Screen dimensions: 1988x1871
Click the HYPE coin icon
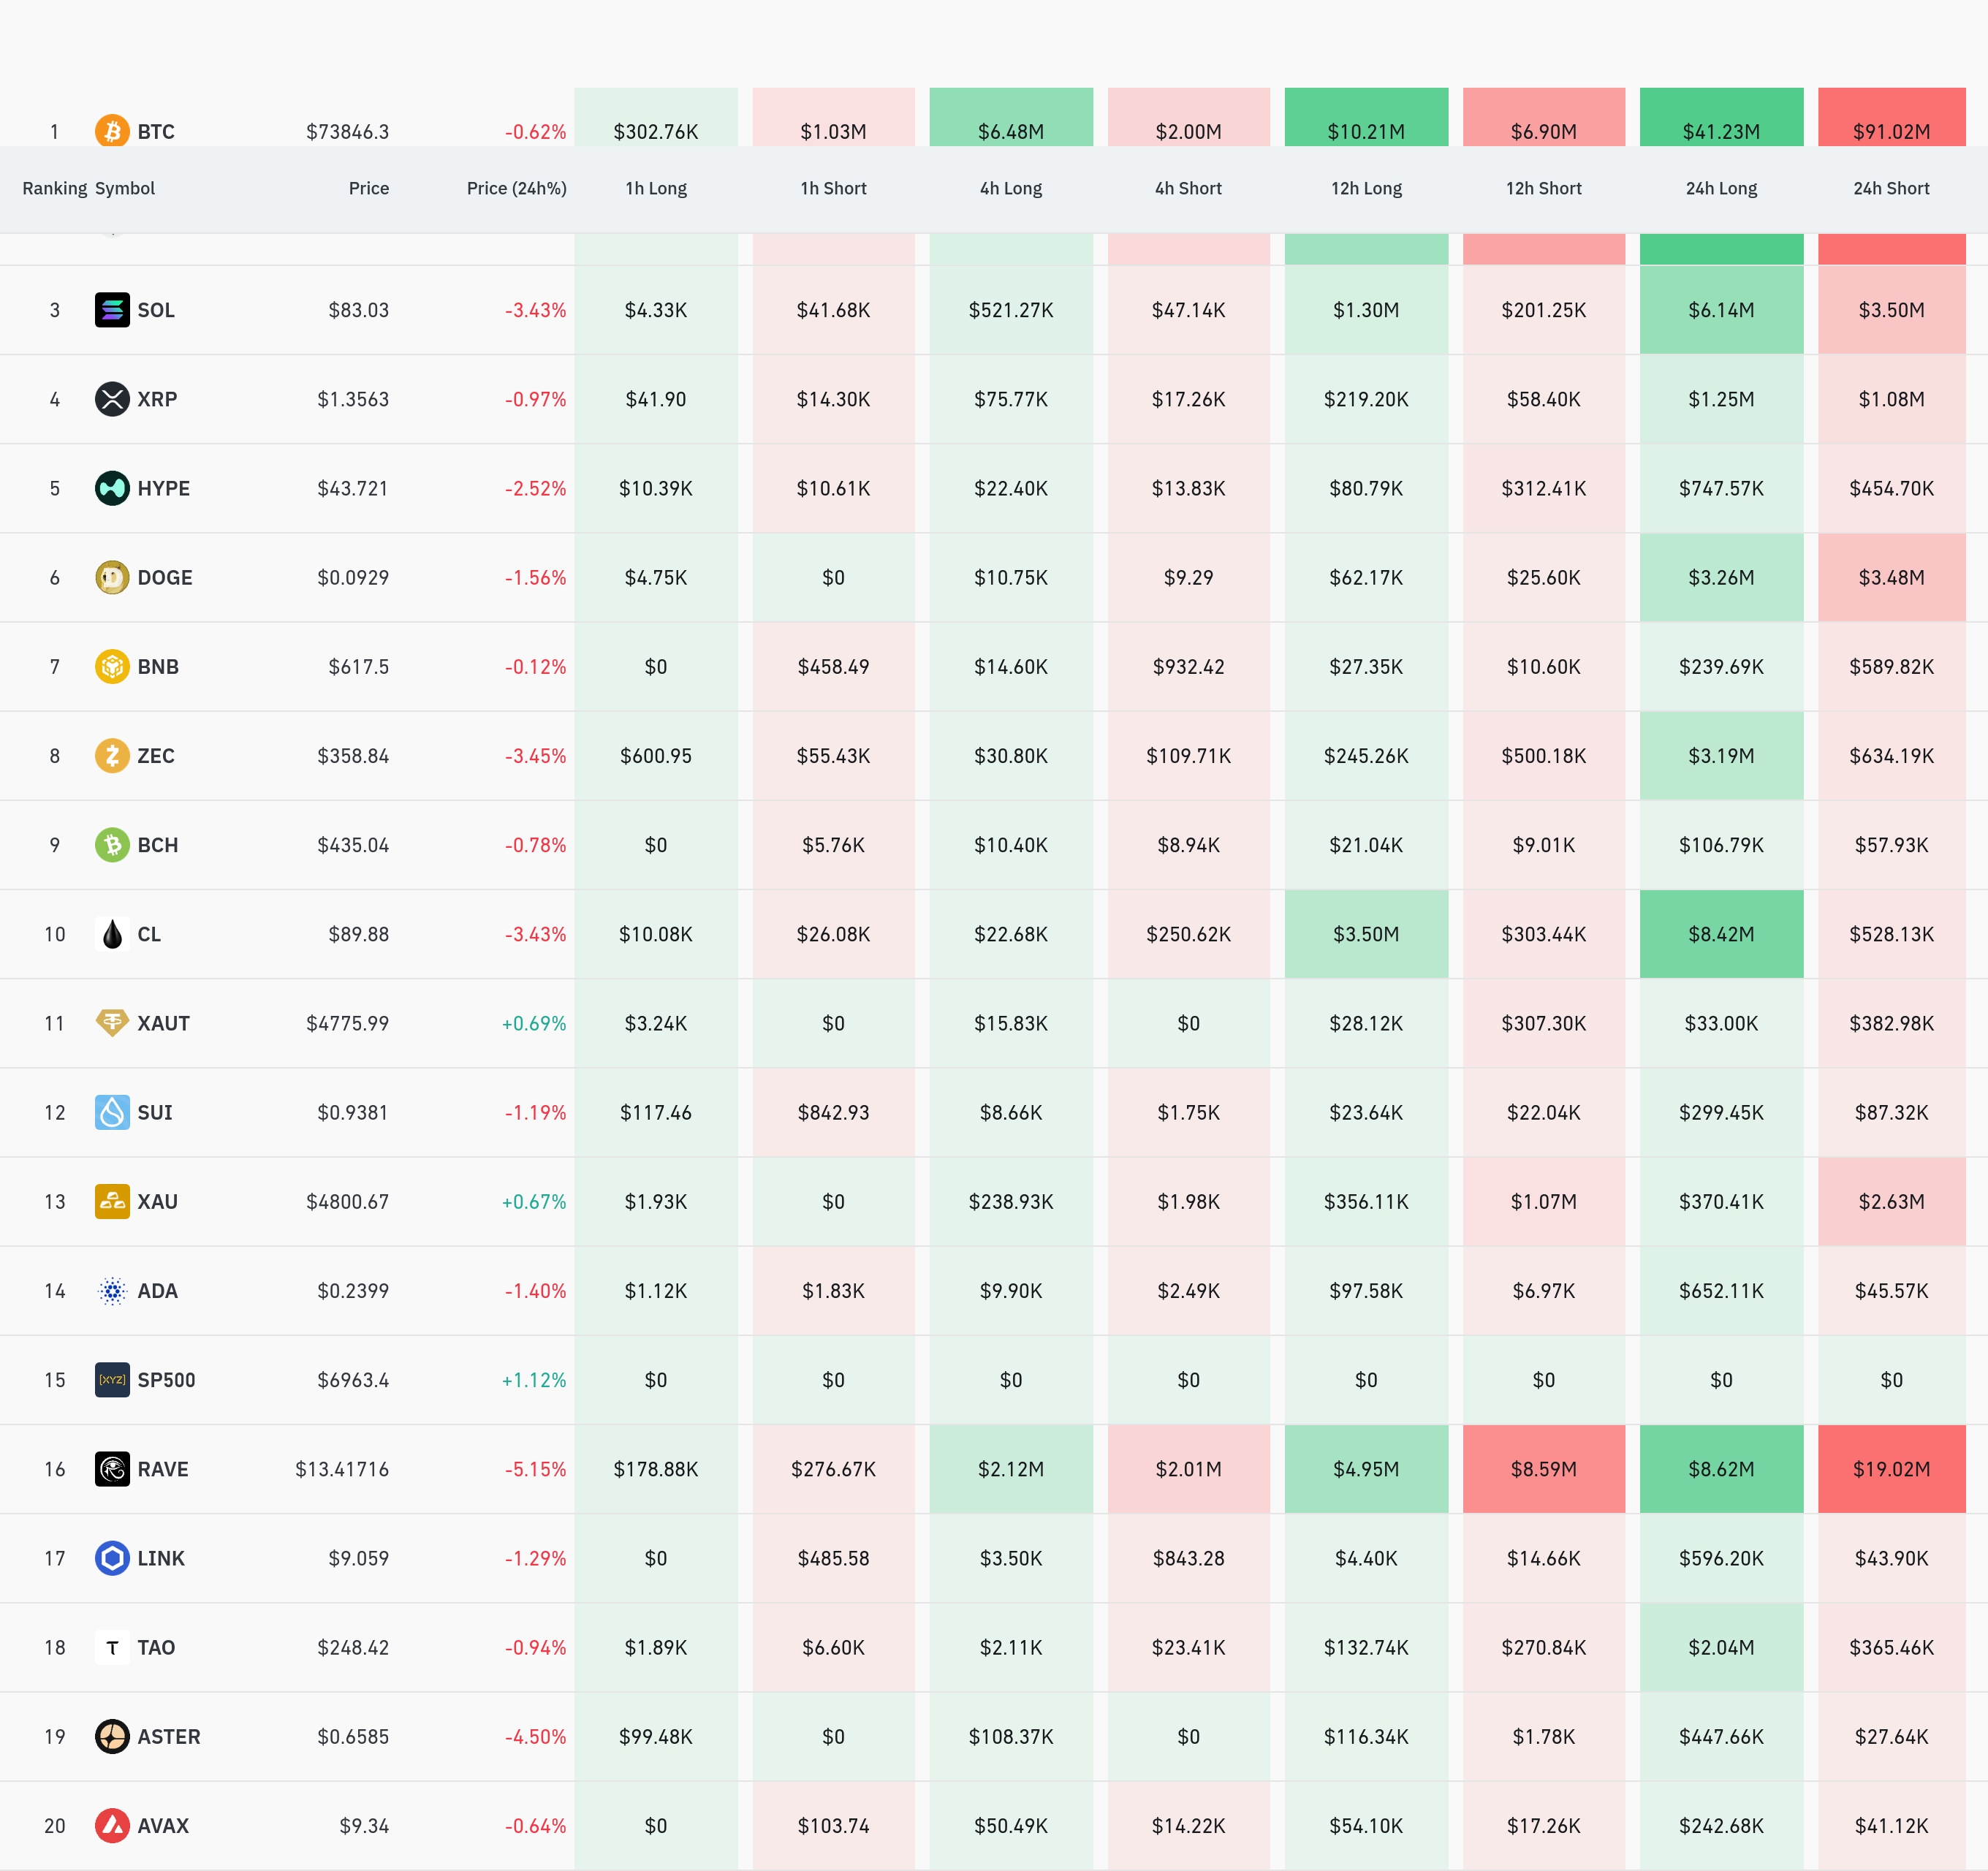pos(112,488)
